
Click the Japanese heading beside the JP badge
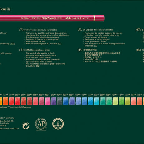[x=90, y=50]
